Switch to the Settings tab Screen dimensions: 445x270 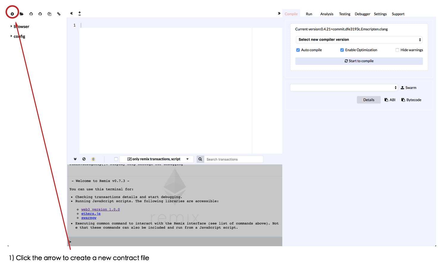380,14
